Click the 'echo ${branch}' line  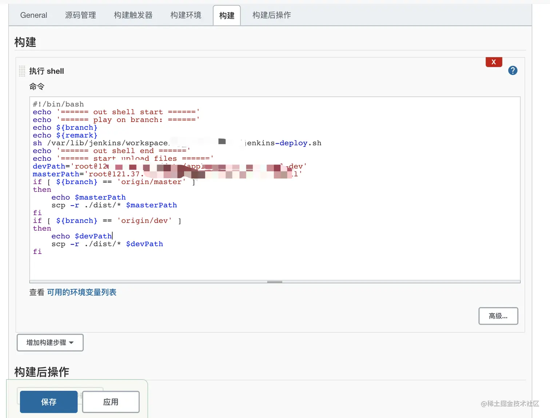(x=65, y=128)
